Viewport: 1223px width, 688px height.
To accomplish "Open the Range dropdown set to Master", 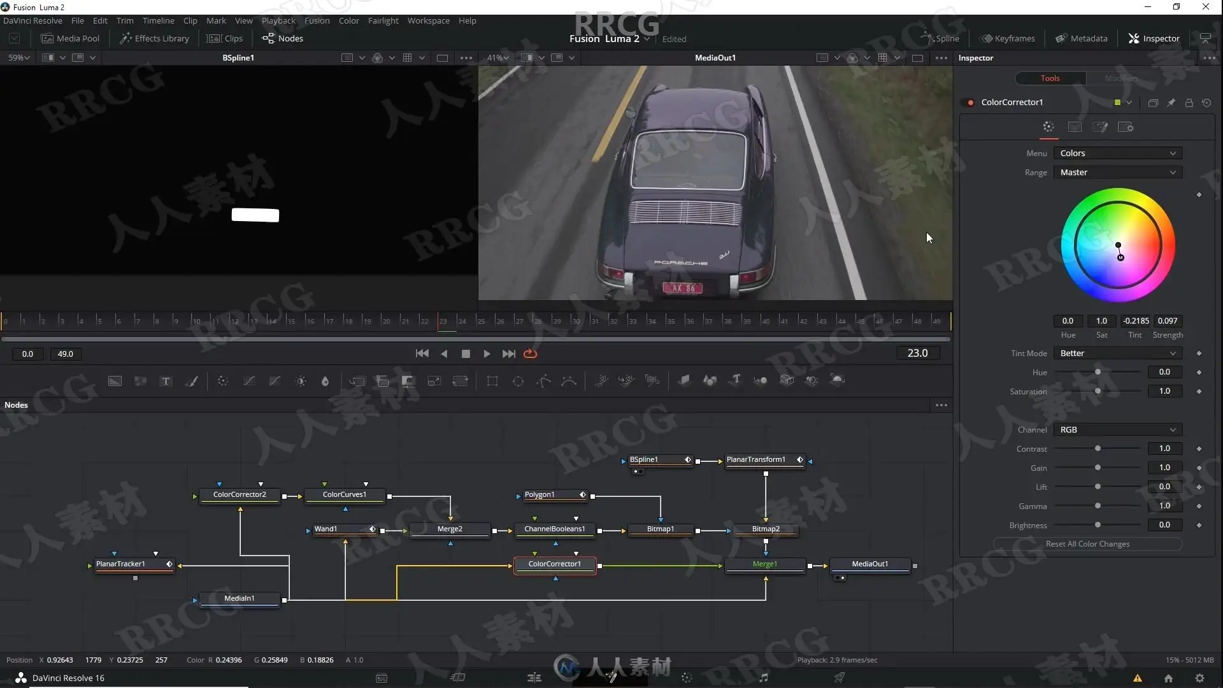I will pos(1117,173).
